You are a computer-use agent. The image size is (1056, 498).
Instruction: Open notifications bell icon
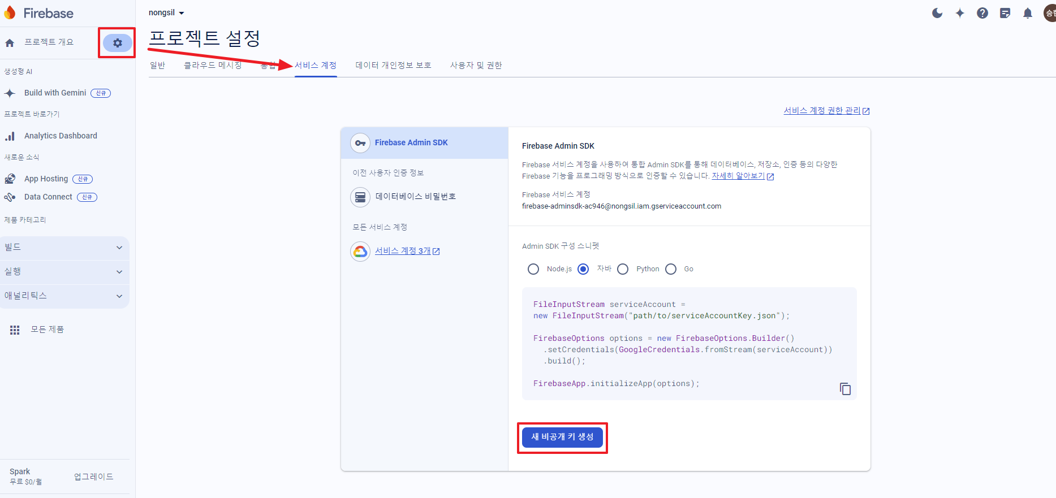(x=1028, y=13)
